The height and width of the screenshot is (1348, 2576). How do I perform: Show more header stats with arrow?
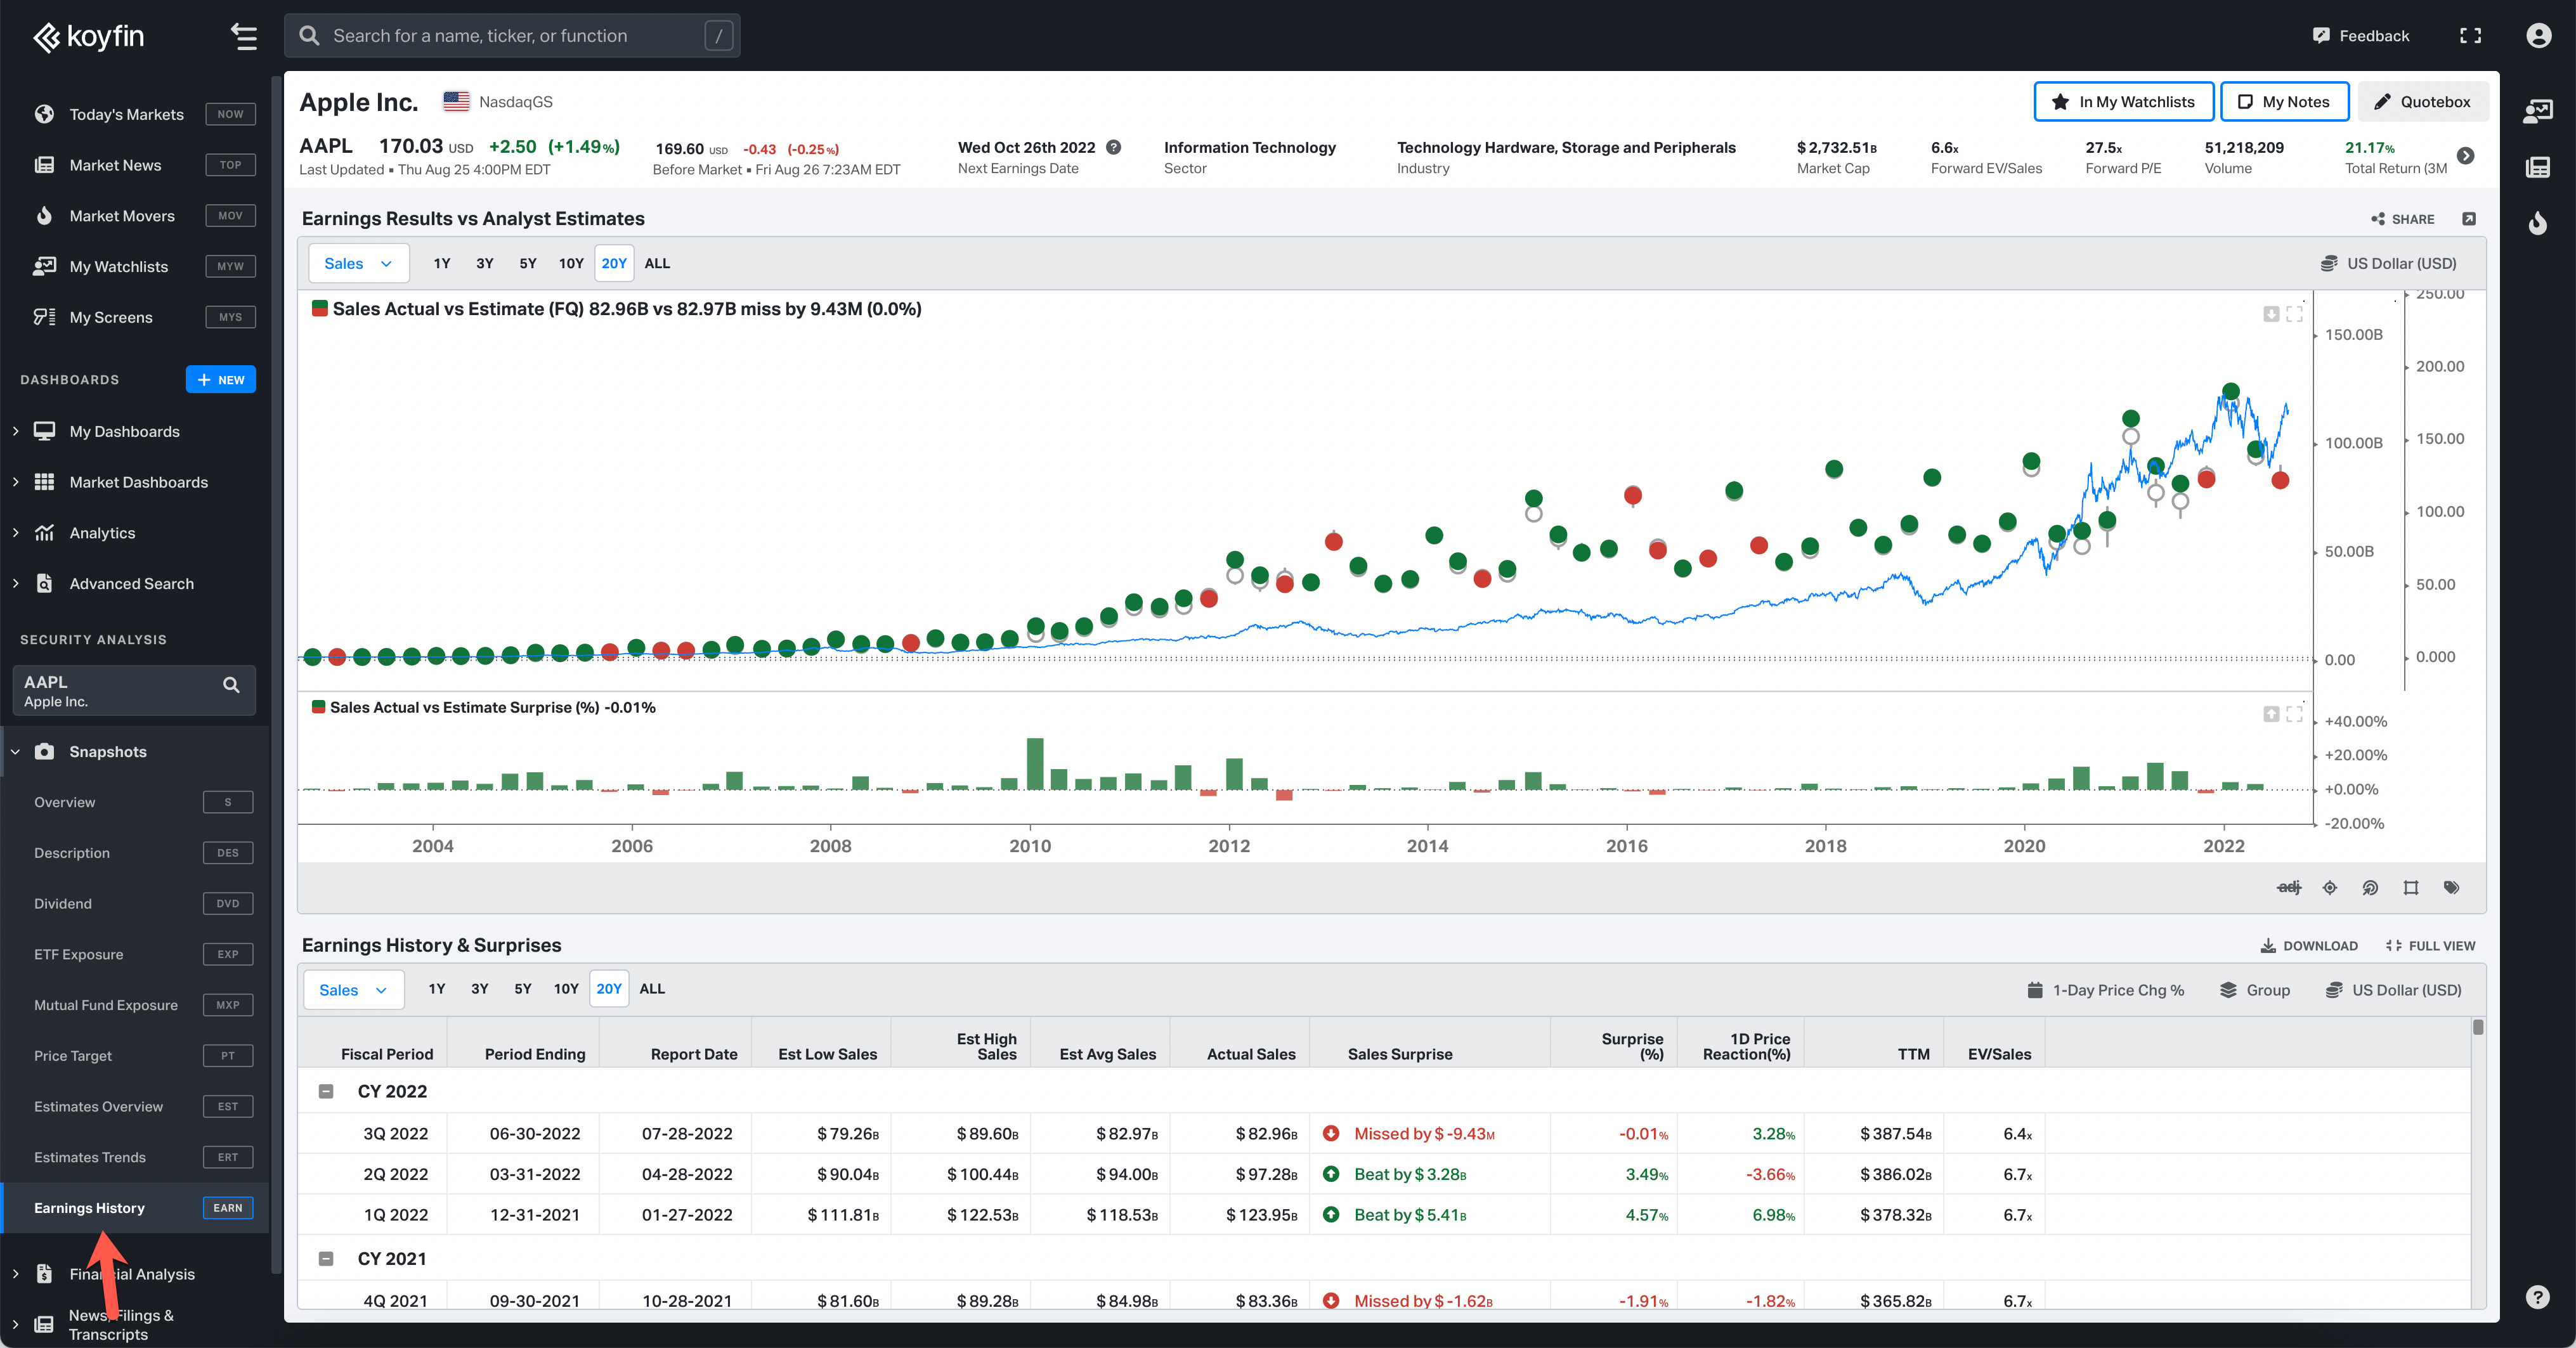pyautogui.click(x=2466, y=156)
